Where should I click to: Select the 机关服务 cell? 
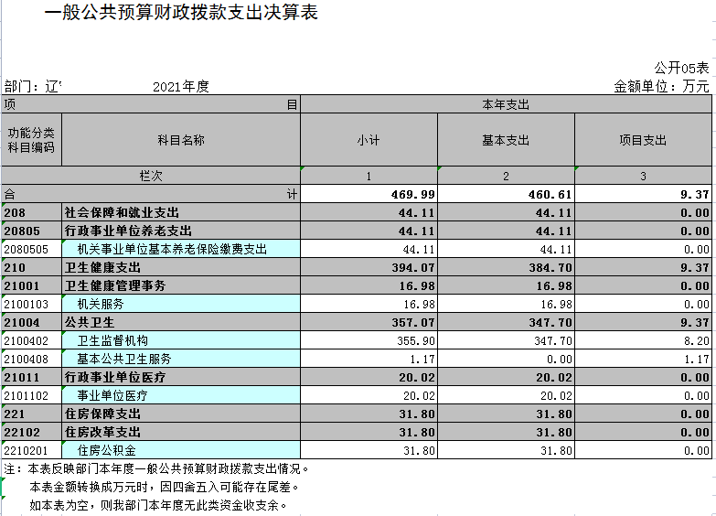181,304
